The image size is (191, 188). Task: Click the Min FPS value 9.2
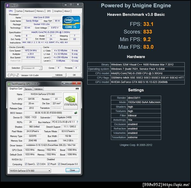[147, 39]
